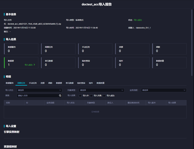This screenshot has width=194, height=149.
Task: Click the doctest_acc导入报告 title
Action: point(97,4)
